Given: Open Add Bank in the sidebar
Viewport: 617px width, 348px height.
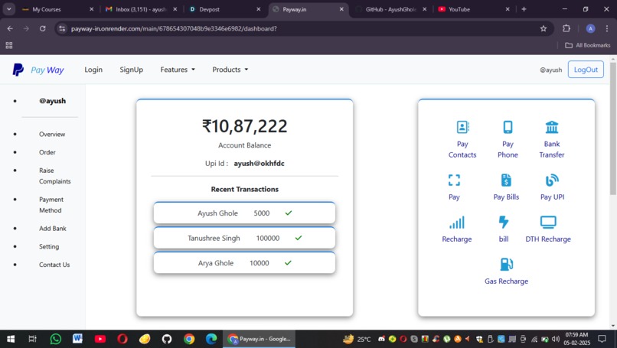Looking at the screenshot, I should 53,229.
